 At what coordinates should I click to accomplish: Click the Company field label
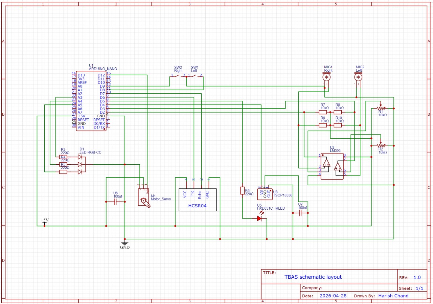coord(312,288)
